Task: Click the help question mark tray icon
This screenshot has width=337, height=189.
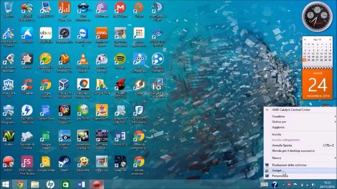Action: 275,184
